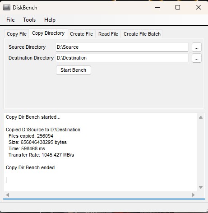Viewport: 208px width, 213px height.
Task: Start the benchmark with Start Bench
Action: pyautogui.click(x=74, y=70)
